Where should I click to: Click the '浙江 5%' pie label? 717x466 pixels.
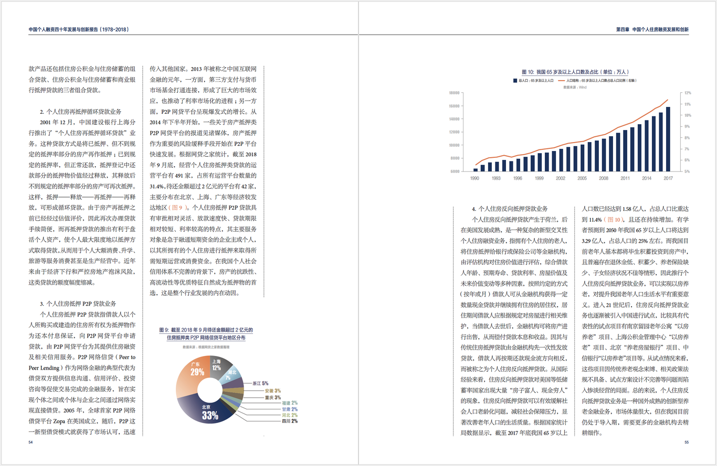tap(260, 383)
